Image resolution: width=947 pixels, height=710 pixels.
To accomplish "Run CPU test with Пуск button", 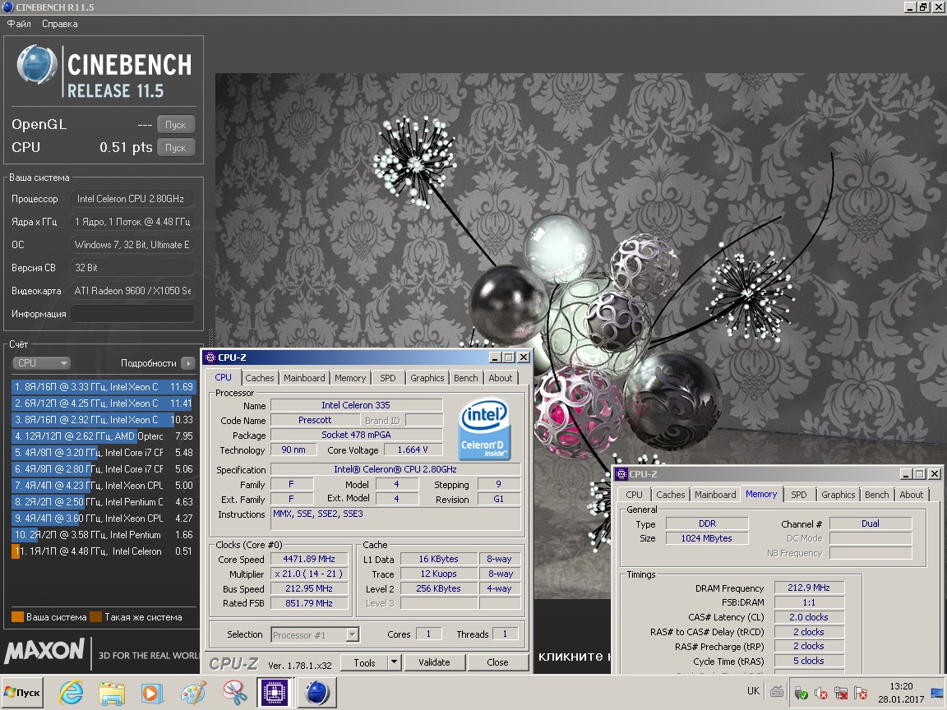I will tap(176, 147).
